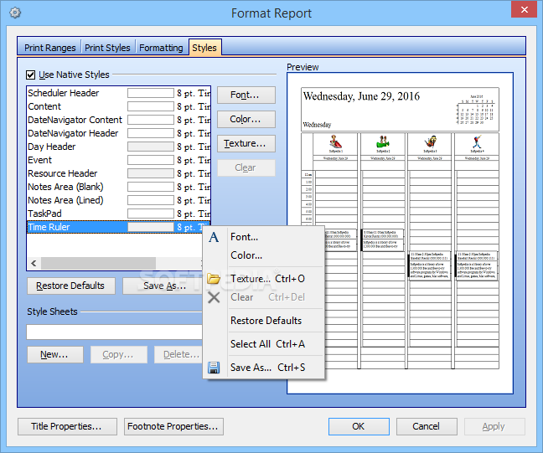Click the Cancel button
This screenshot has width=543, height=453.
(x=427, y=426)
